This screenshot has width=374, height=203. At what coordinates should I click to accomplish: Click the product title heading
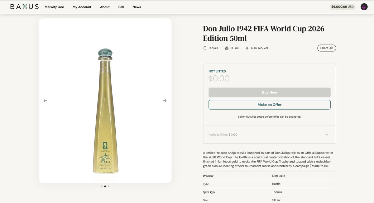point(264,33)
